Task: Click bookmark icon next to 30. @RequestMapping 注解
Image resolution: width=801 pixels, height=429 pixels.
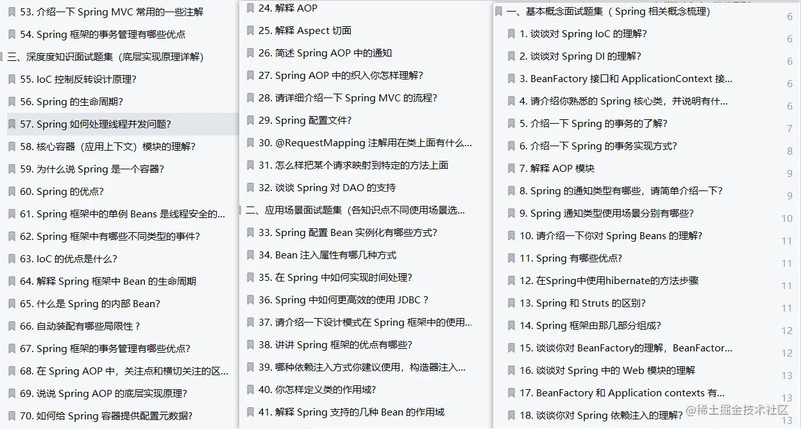Action: click(250, 143)
